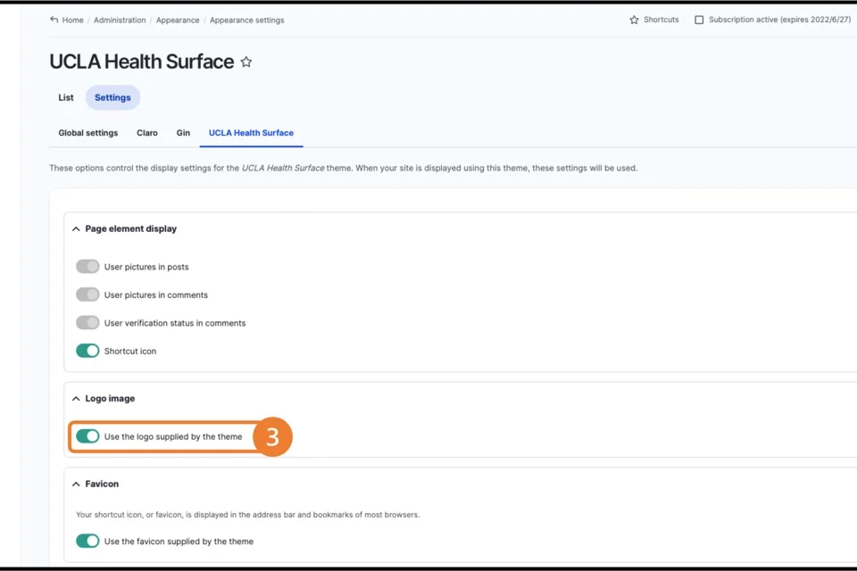Go to Home breadcrumb link
Screen dimensions: 857x571
(x=72, y=21)
